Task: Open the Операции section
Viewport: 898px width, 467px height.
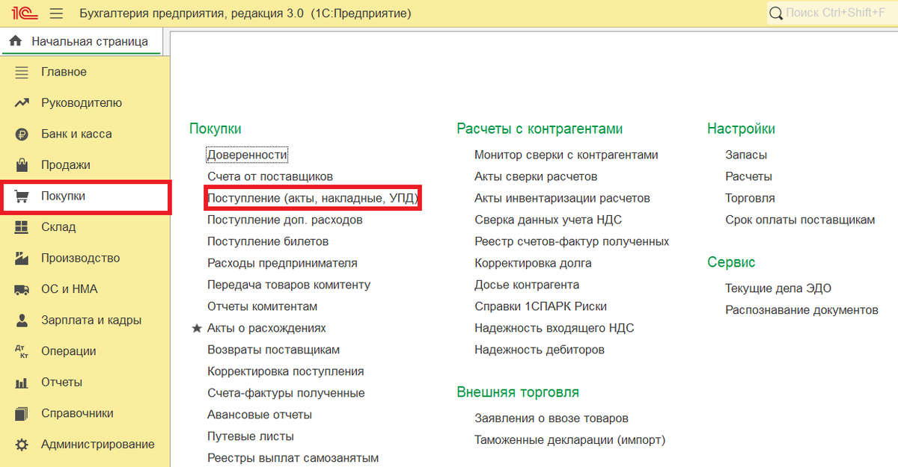Action: [x=69, y=351]
